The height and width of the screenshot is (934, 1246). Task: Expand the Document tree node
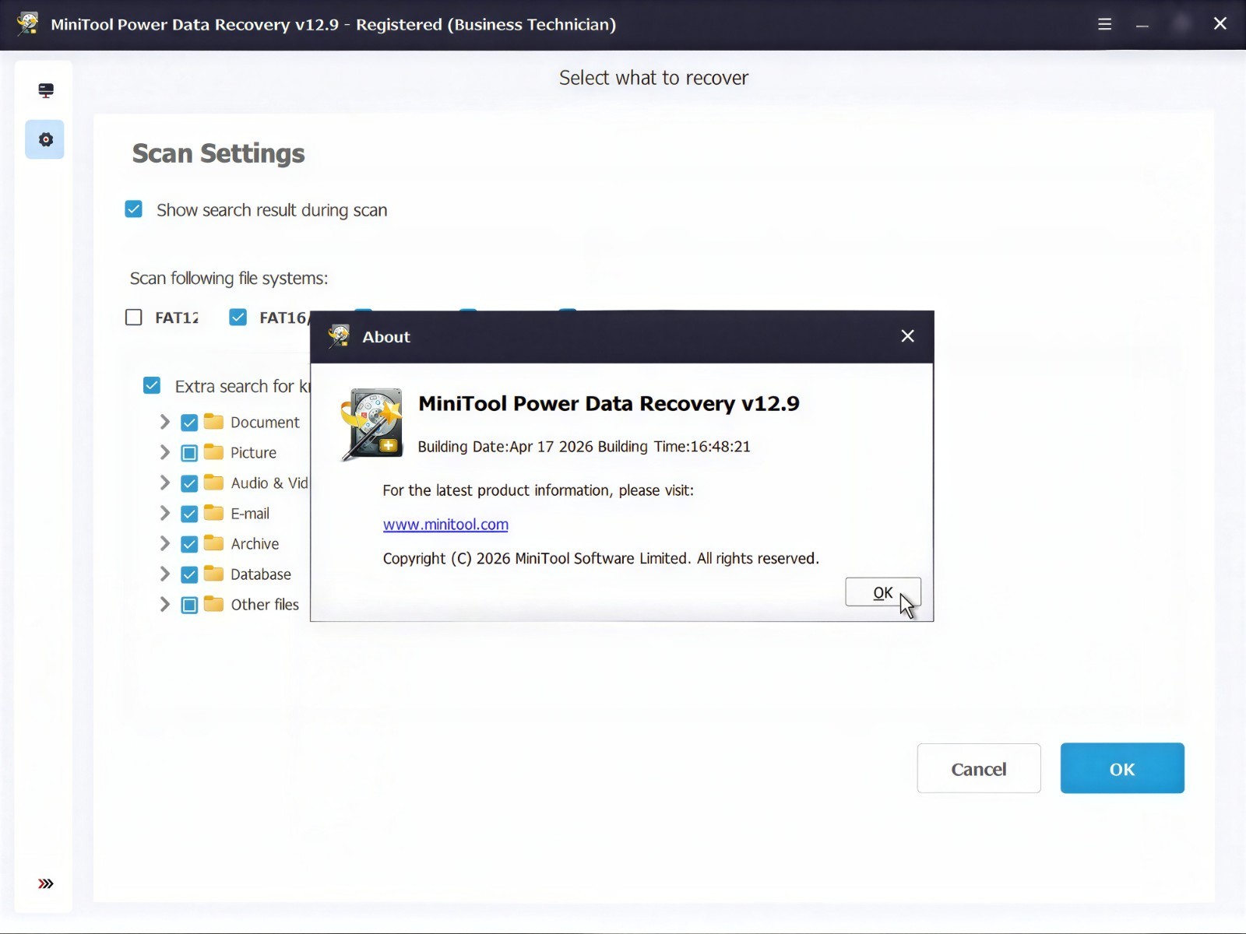click(x=164, y=422)
